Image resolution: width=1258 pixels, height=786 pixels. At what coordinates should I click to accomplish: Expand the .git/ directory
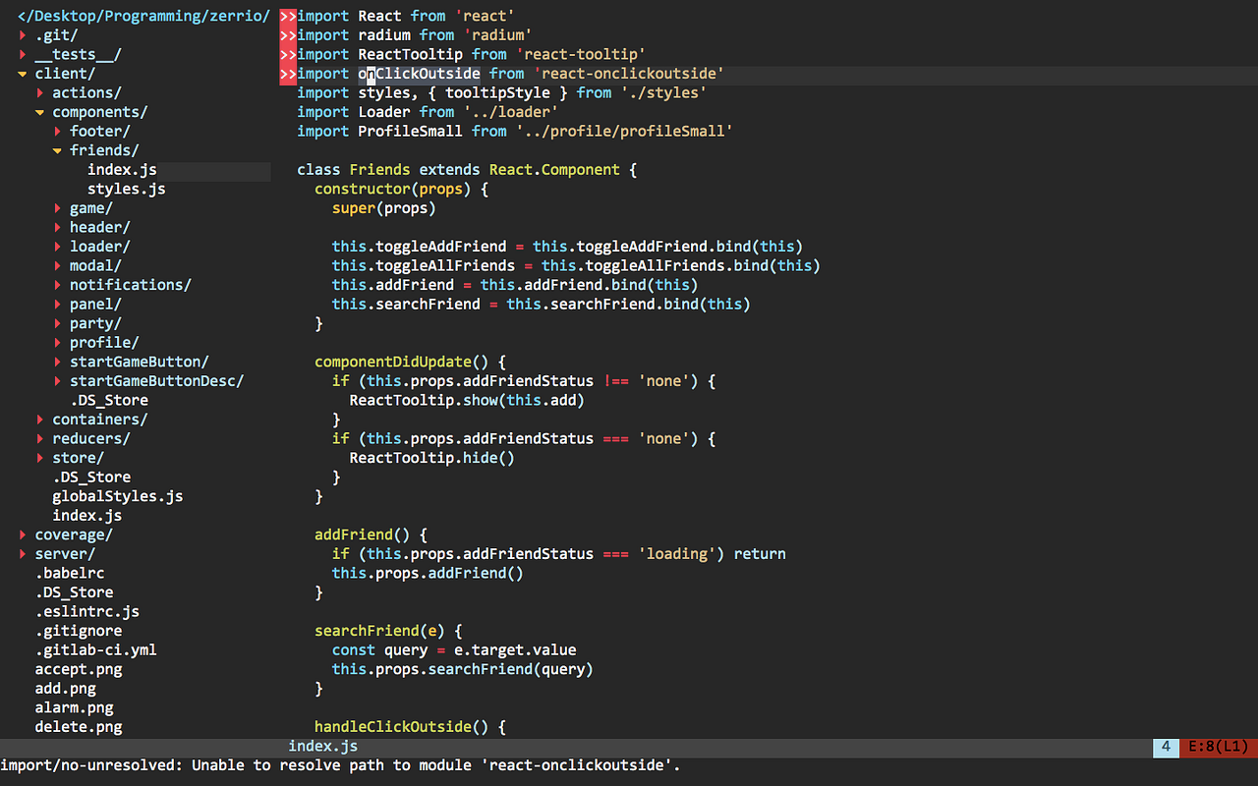pyautogui.click(x=21, y=34)
